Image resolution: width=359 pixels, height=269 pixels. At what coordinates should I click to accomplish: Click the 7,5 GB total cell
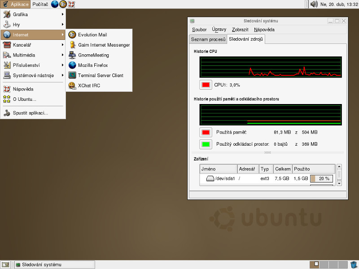tap(282, 178)
